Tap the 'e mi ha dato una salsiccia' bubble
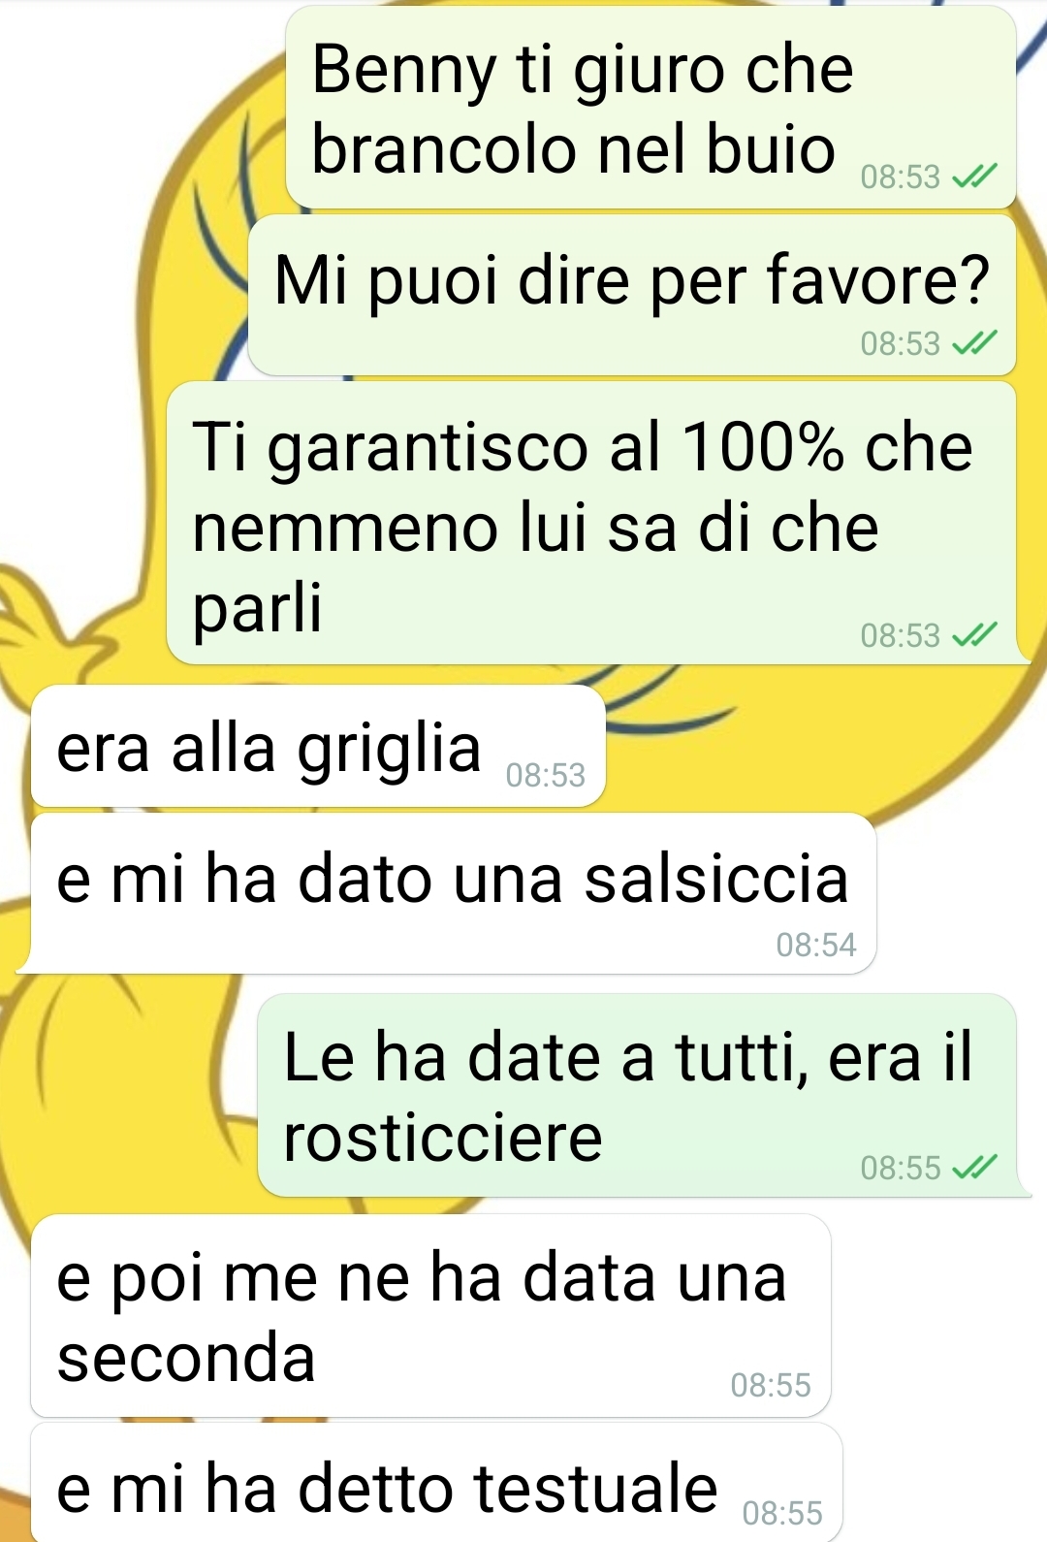The image size is (1047, 1542). (454, 893)
